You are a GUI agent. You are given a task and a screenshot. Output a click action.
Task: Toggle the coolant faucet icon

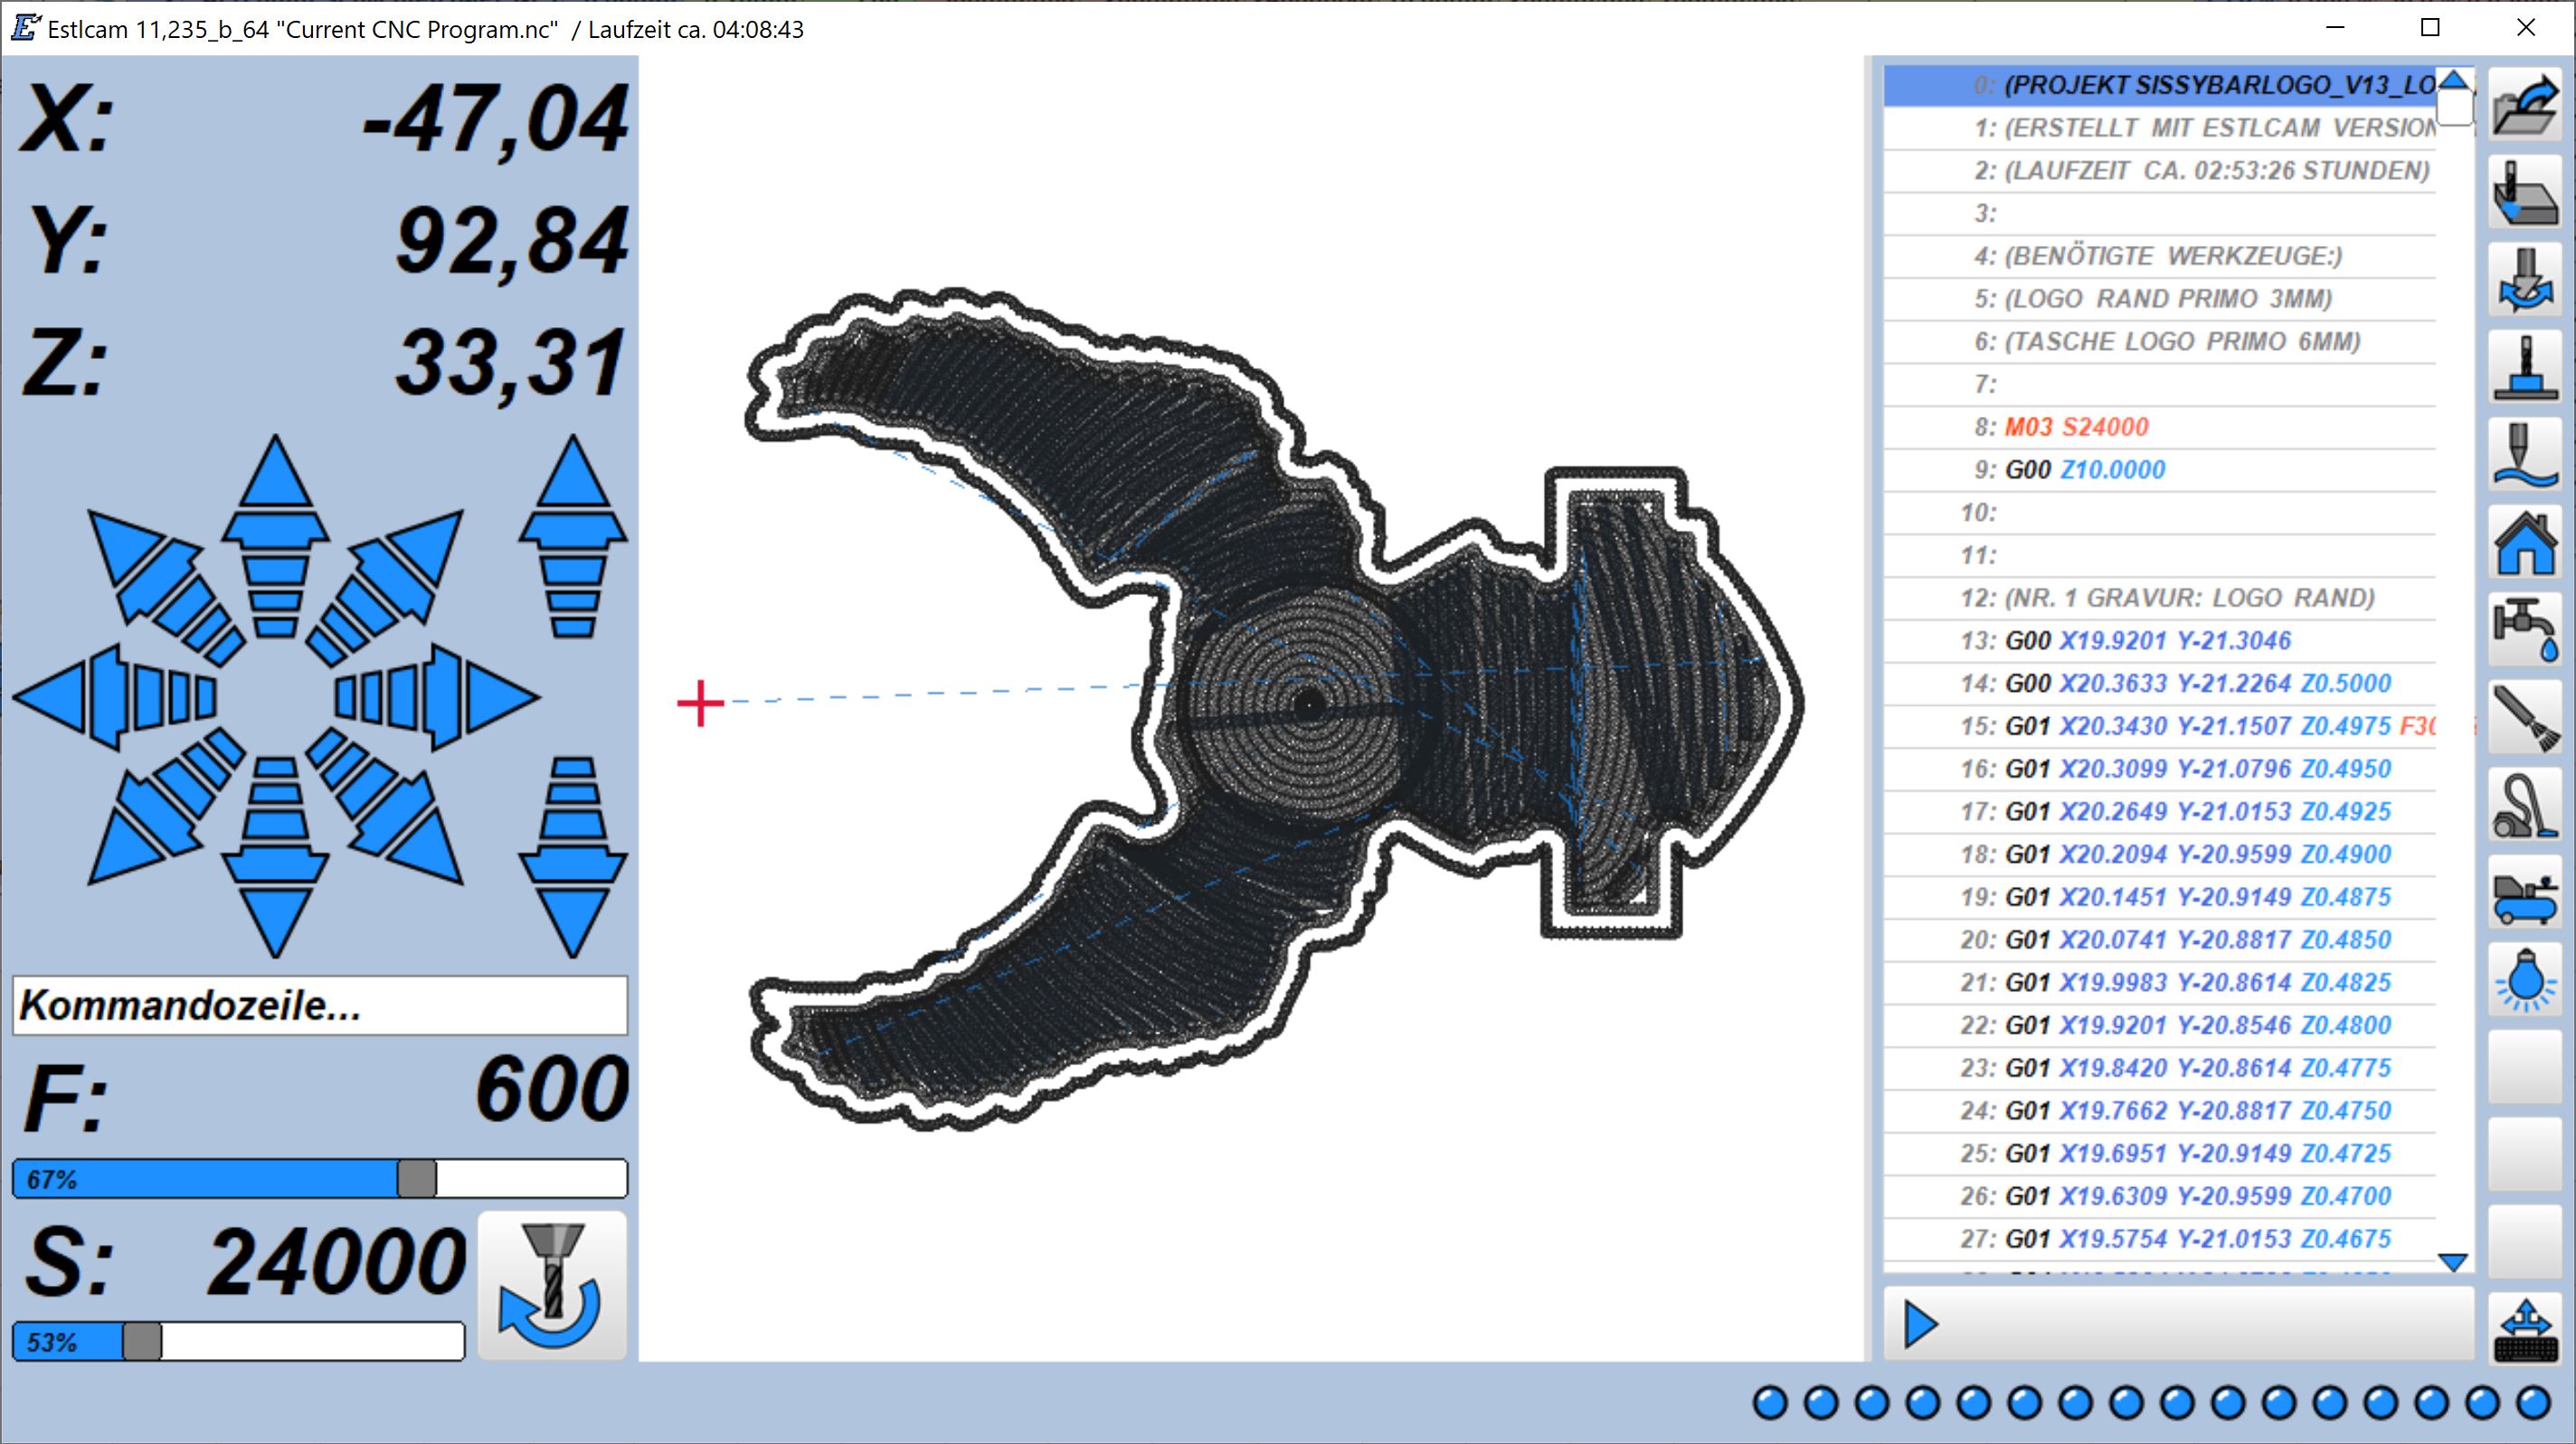(x=2524, y=629)
